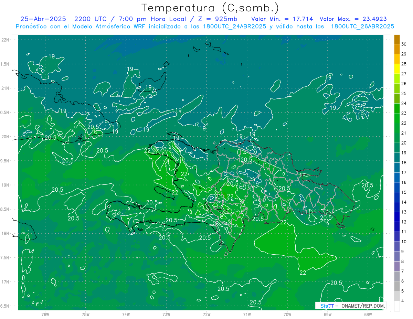413x319 pixels.
Task: Click the 10 value on the color scale
Action: point(404,242)
